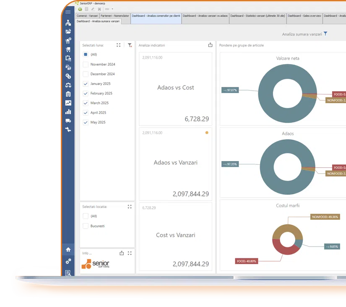Open settings gears icon in the sidebar
Screen dimensions: 346x307
coord(68,261)
